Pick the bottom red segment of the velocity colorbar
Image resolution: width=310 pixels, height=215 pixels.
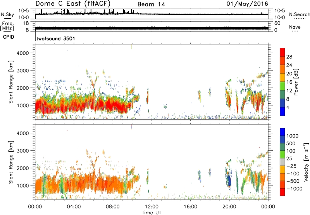tap(282, 192)
